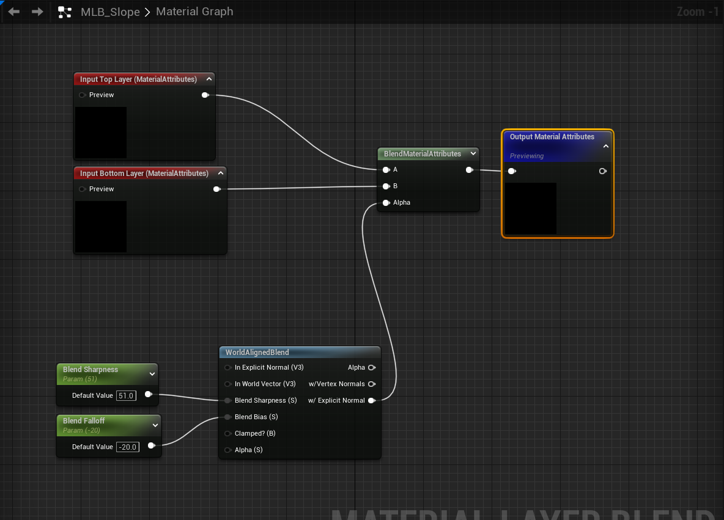Image resolution: width=724 pixels, height=520 pixels.
Task: Collapse the Output Material Attributes node
Action: tap(606, 146)
